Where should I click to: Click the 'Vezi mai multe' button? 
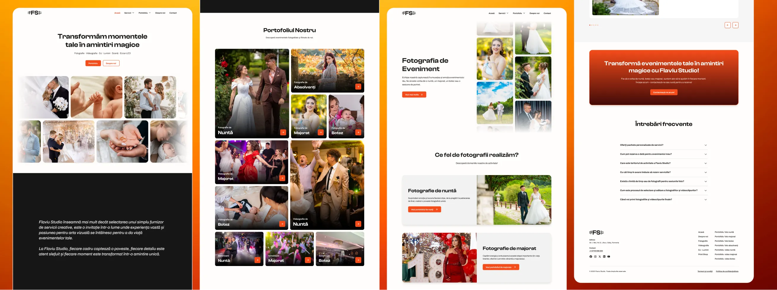coord(414,95)
